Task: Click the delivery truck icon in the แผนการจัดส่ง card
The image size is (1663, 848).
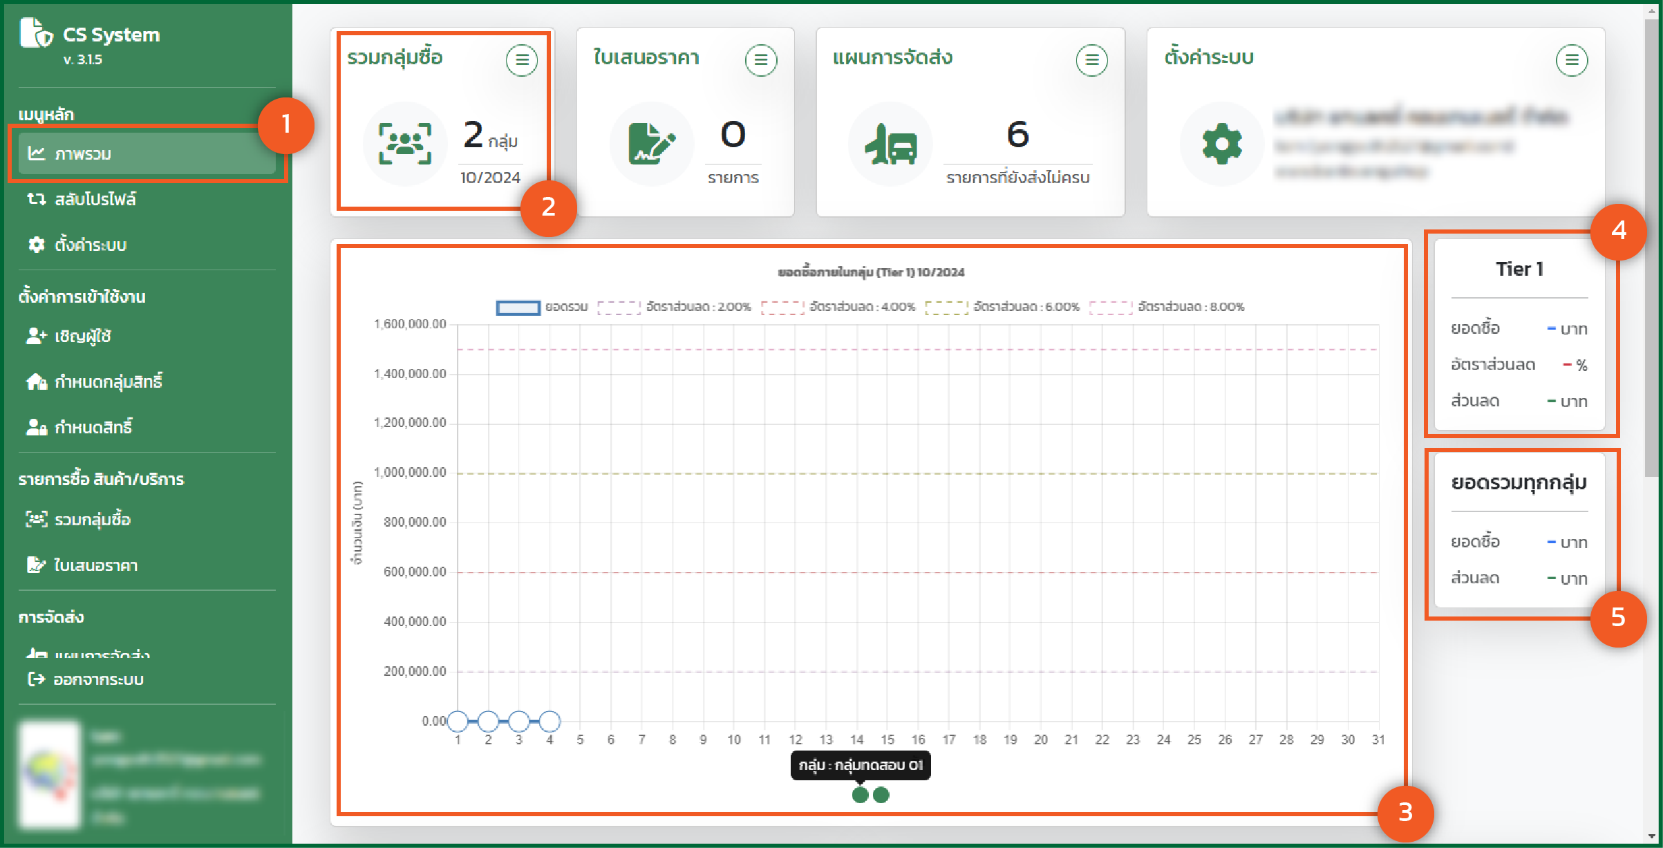Action: [x=891, y=144]
